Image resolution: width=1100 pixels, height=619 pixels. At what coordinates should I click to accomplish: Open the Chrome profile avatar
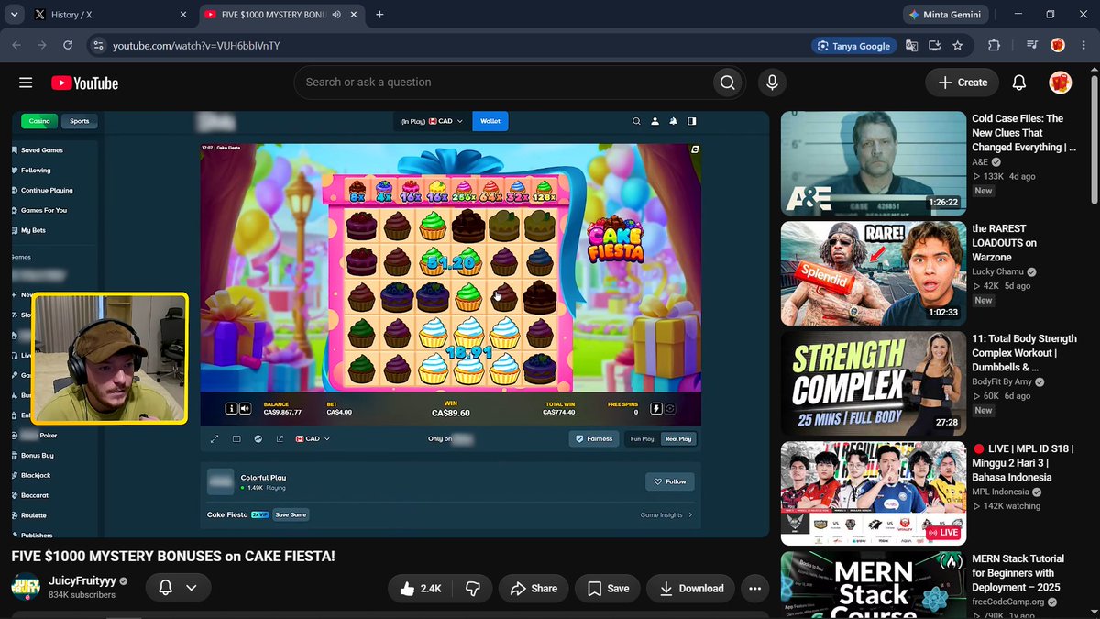(1057, 45)
